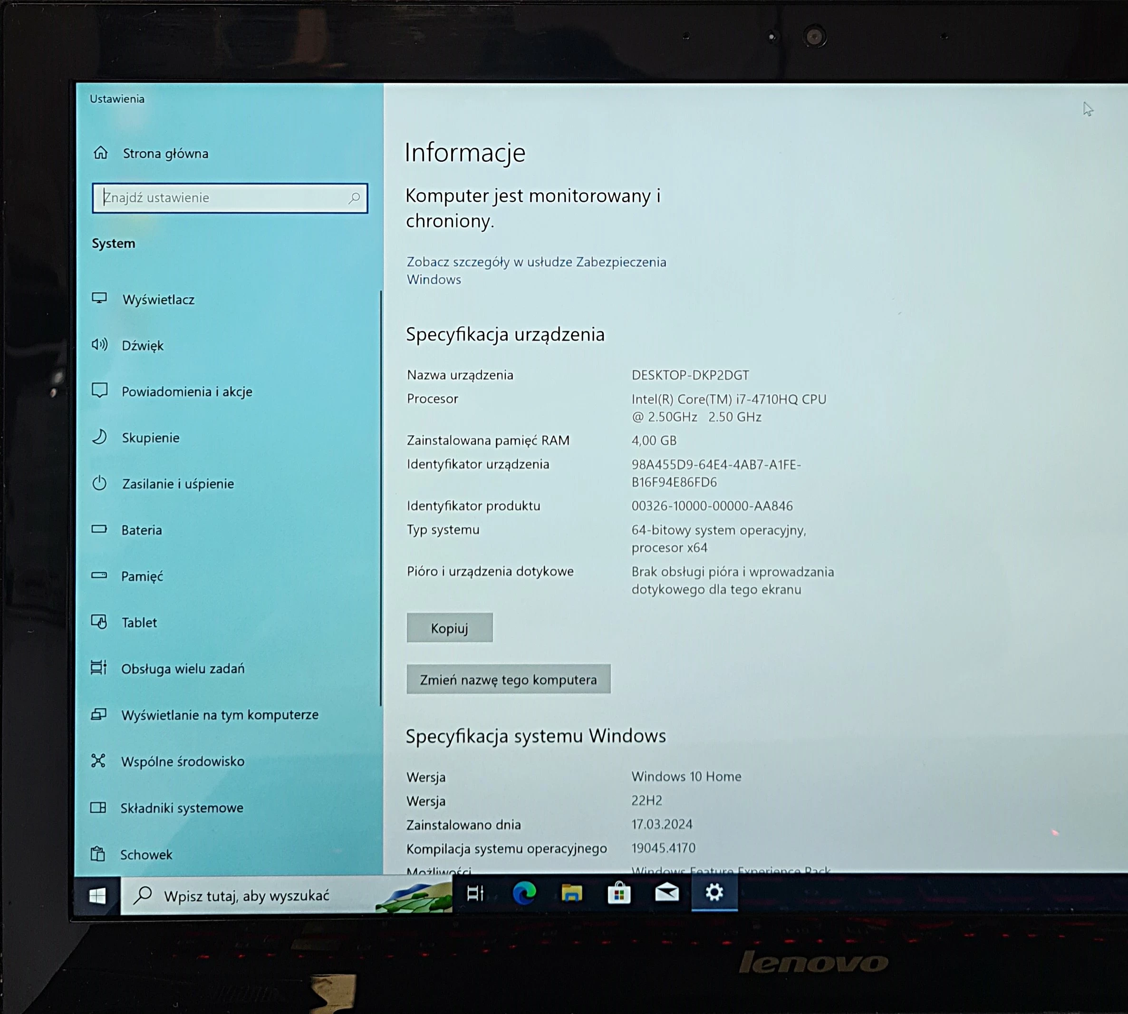Click the Specyfikacja systemu Windows heading
Viewport: 1128px width, 1014px height.
(x=536, y=736)
